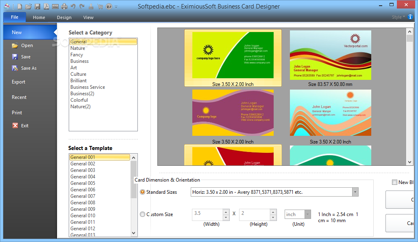Viewport: 418px width, 242px height.
Task: Choose Save in the File sidebar
Action: (x=26, y=57)
